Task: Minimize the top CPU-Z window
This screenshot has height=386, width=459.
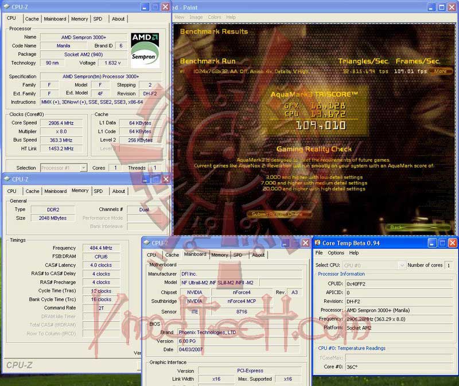Action: [x=145, y=7]
